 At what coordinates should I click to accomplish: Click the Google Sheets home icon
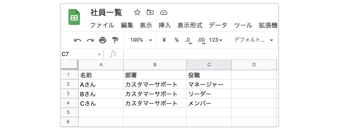(74, 17)
